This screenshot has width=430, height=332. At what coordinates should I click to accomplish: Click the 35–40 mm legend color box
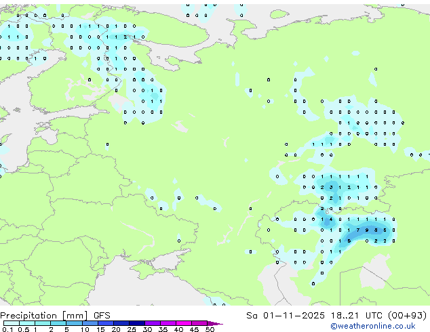pos(168,323)
